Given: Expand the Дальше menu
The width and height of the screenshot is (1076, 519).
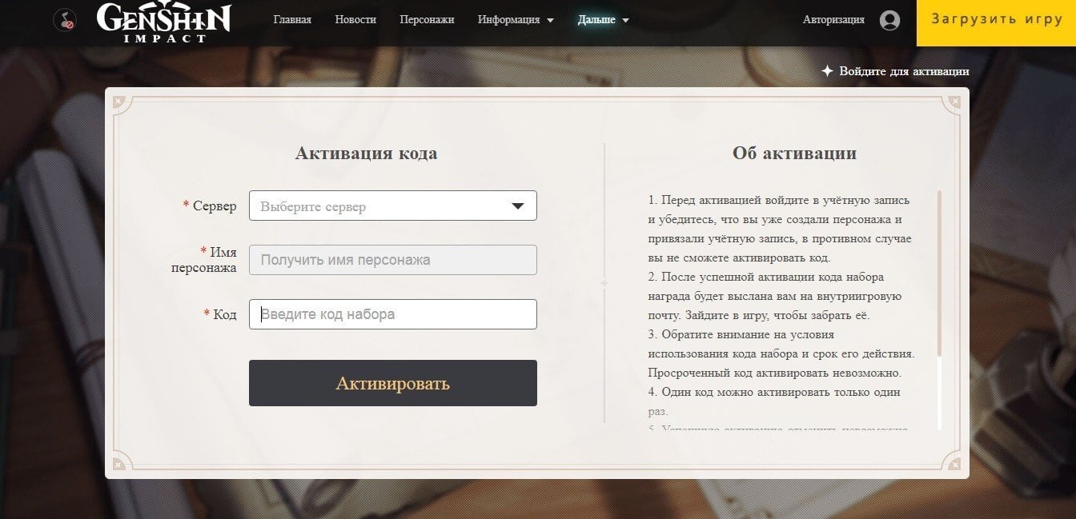Looking at the screenshot, I should (x=604, y=19).
